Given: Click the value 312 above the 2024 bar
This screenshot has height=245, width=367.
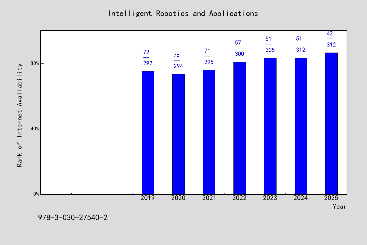Looking at the screenshot, I should [x=301, y=50].
